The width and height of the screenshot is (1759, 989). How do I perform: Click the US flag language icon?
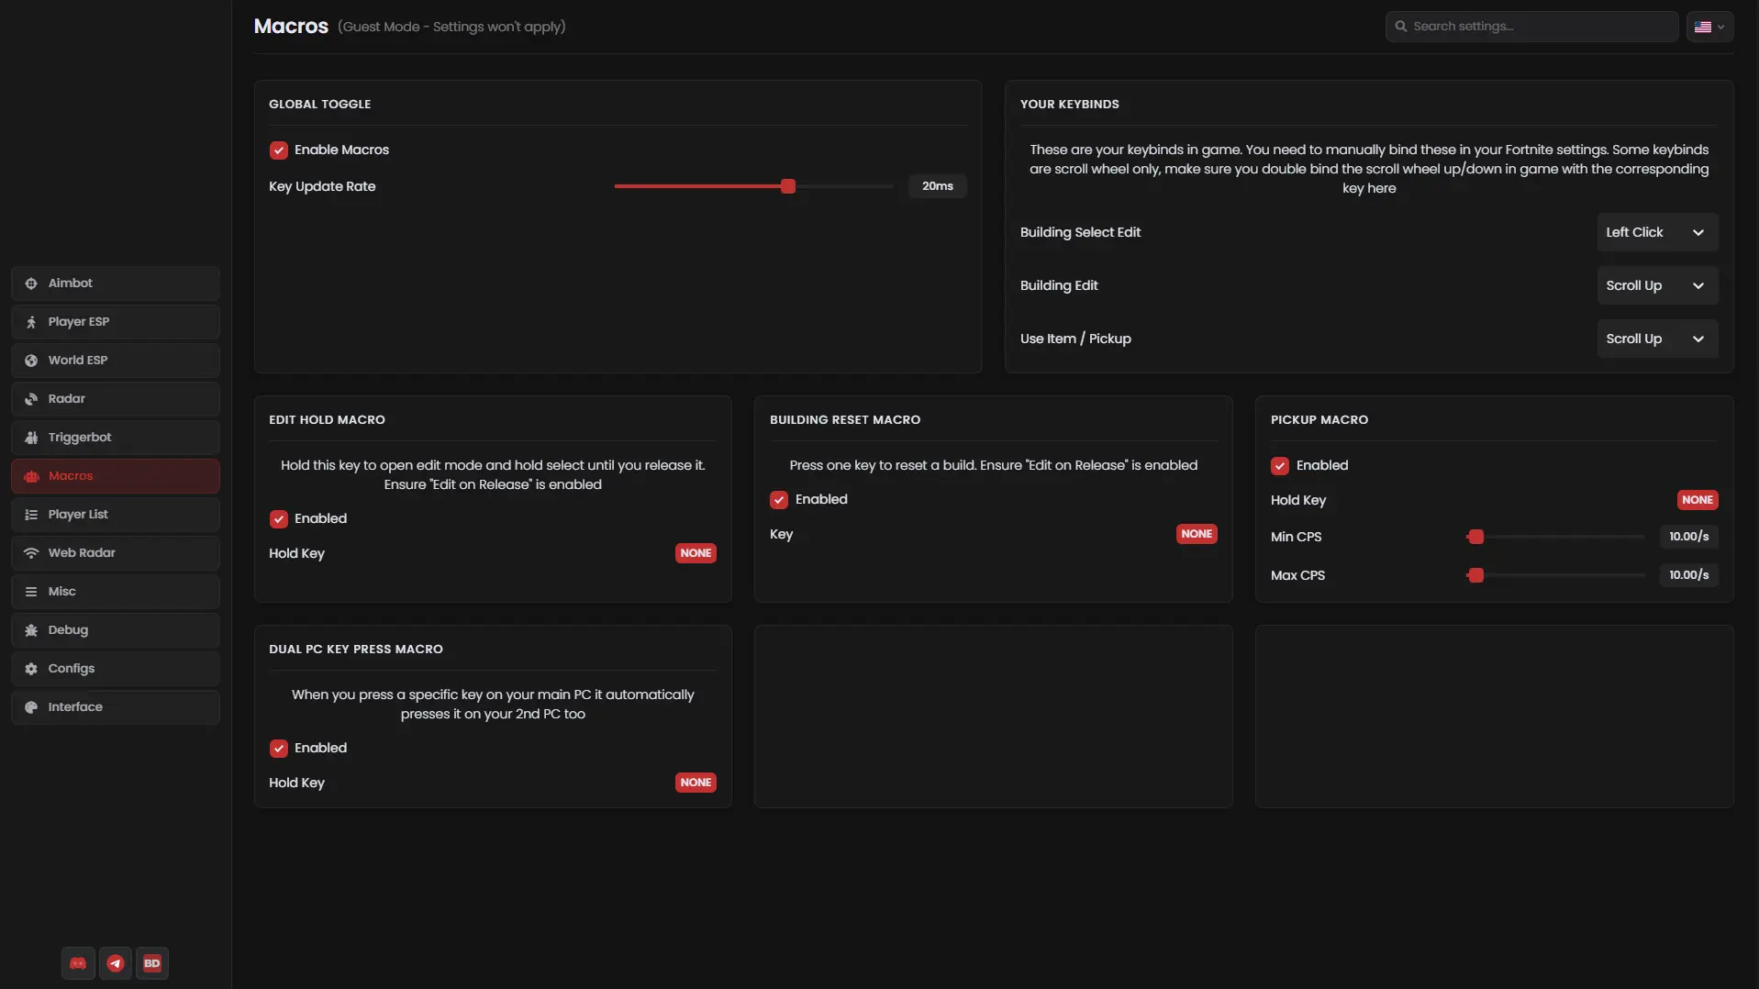[1703, 27]
